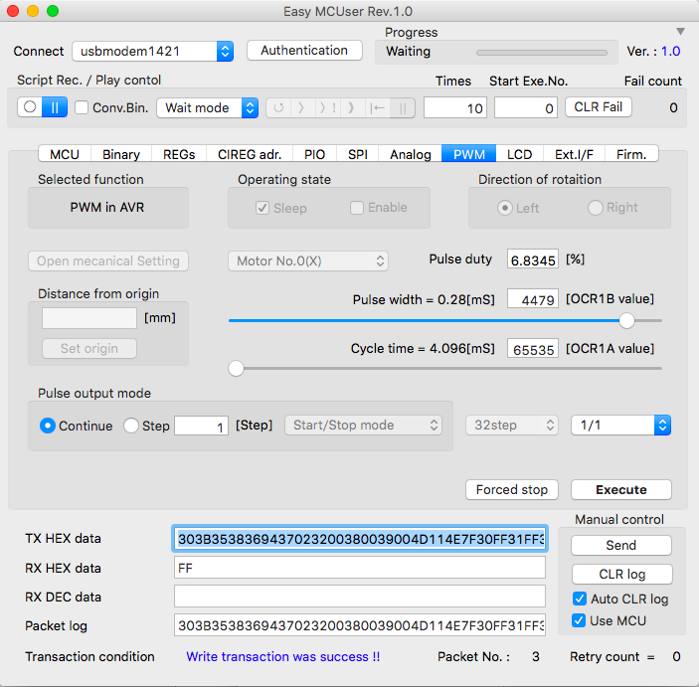Click the CLR Fail button

pos(599,107)
